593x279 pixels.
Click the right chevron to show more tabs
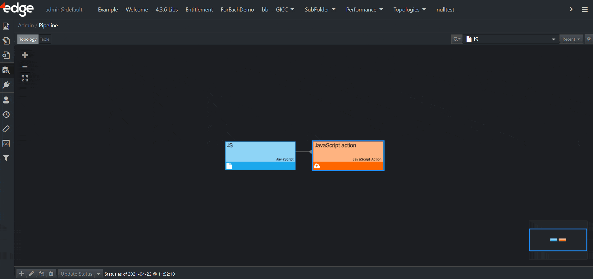click(571, 9)
